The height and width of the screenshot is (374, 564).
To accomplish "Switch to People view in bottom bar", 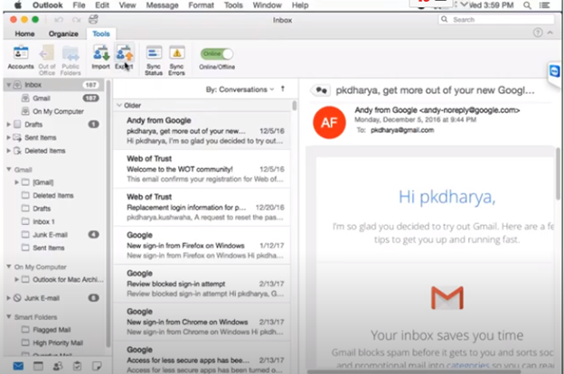I will tap(58, 366).
